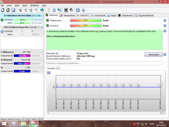Click help icon next to Újratesztelés button
The image size is (169, 127).
click(165, 54)
